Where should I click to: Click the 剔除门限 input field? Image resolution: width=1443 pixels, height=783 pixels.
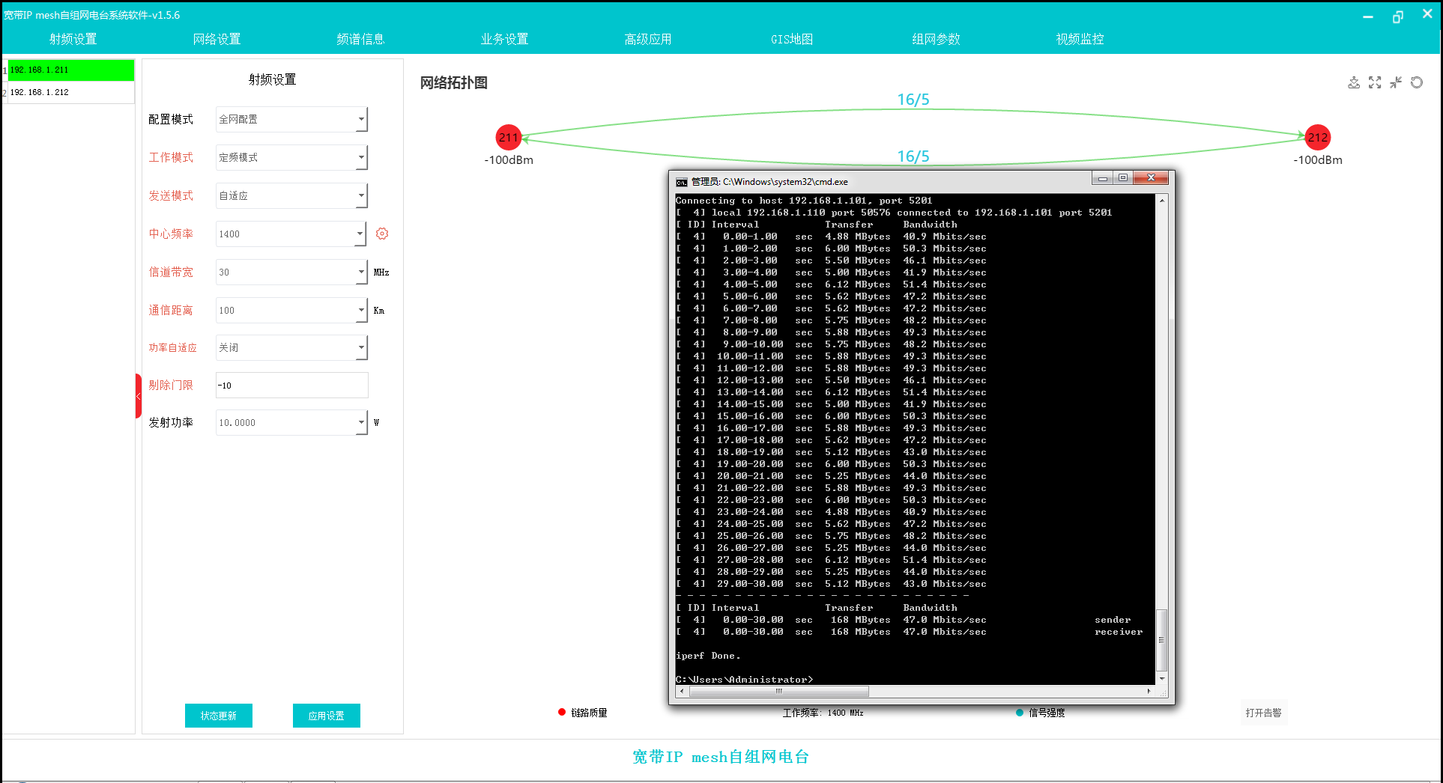[x=291, y=386]
